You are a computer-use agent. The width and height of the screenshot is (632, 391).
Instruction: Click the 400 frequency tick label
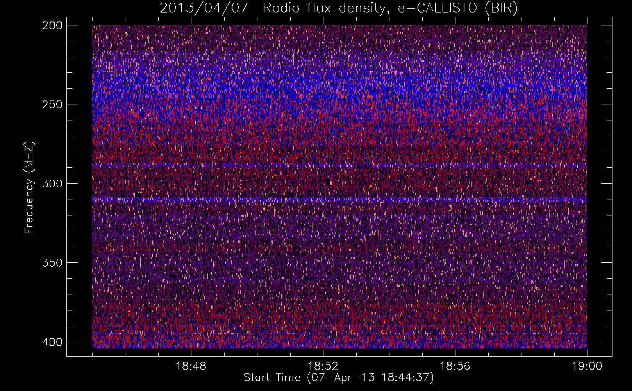click(x=52, y=342)
